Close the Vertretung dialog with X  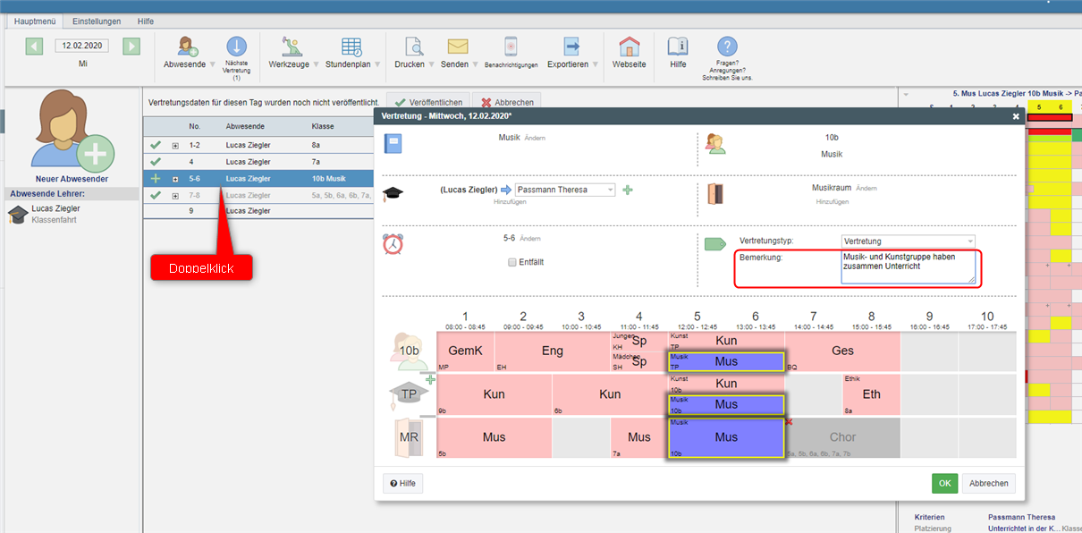1016,116
